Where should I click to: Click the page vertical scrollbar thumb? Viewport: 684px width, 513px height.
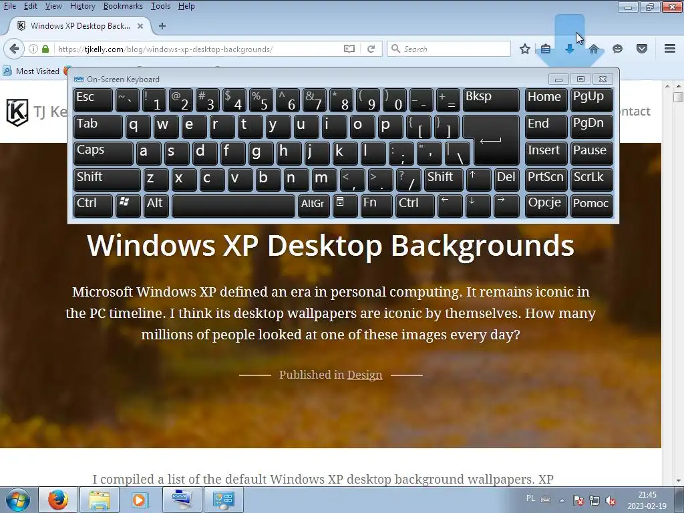(677, 98)
